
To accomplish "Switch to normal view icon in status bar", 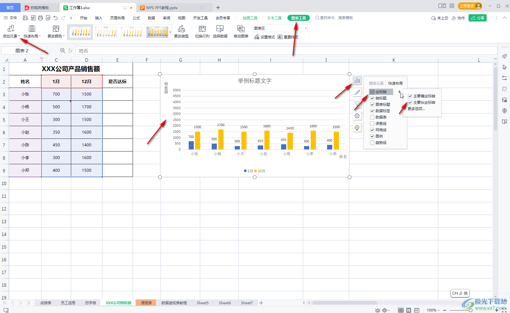I will click(x=401, y=310).
